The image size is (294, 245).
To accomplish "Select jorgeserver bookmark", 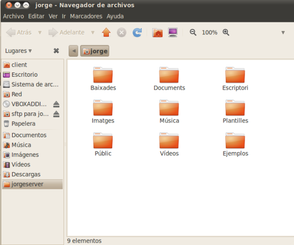I will (32, 184).
